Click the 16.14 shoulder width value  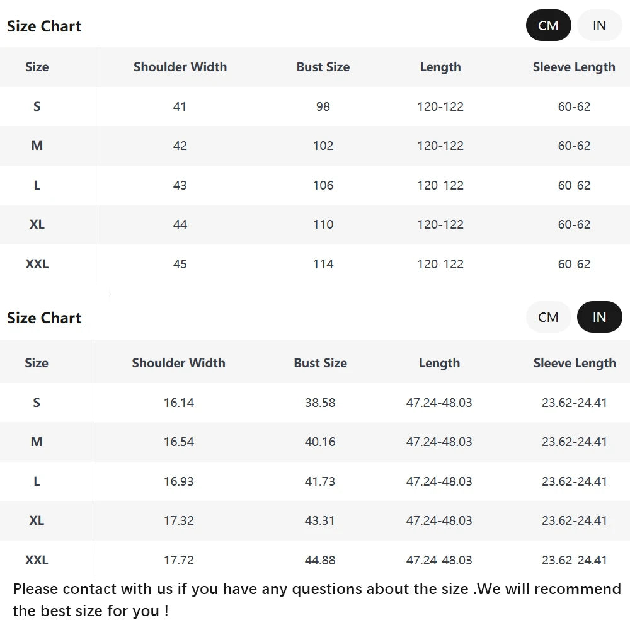tap(179, 403)
